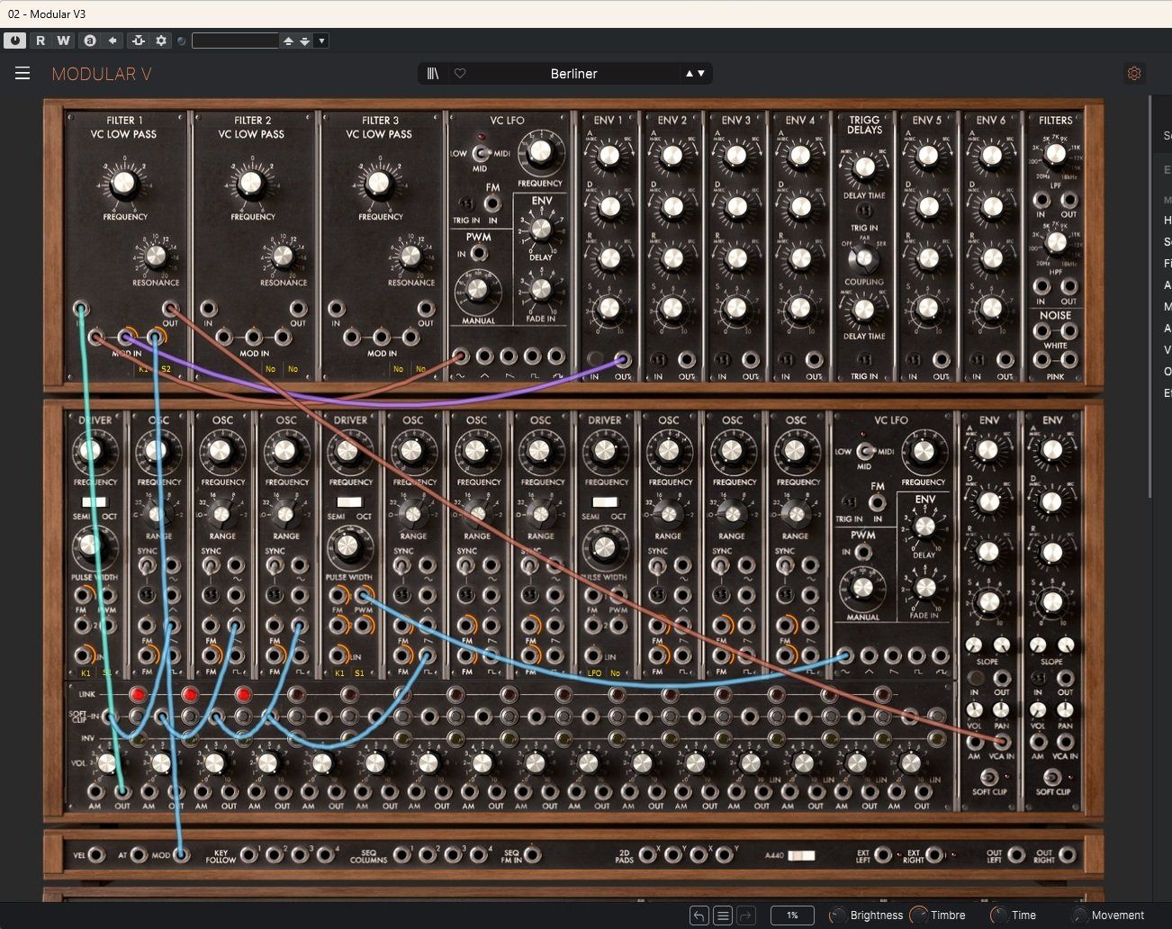Click third Driver LFO modulation label
1172x929 pixels.
point(594,672)
